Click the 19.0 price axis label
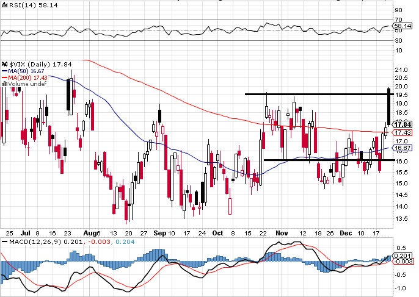This screenshot has height=297, width=419. pos(401,104)
